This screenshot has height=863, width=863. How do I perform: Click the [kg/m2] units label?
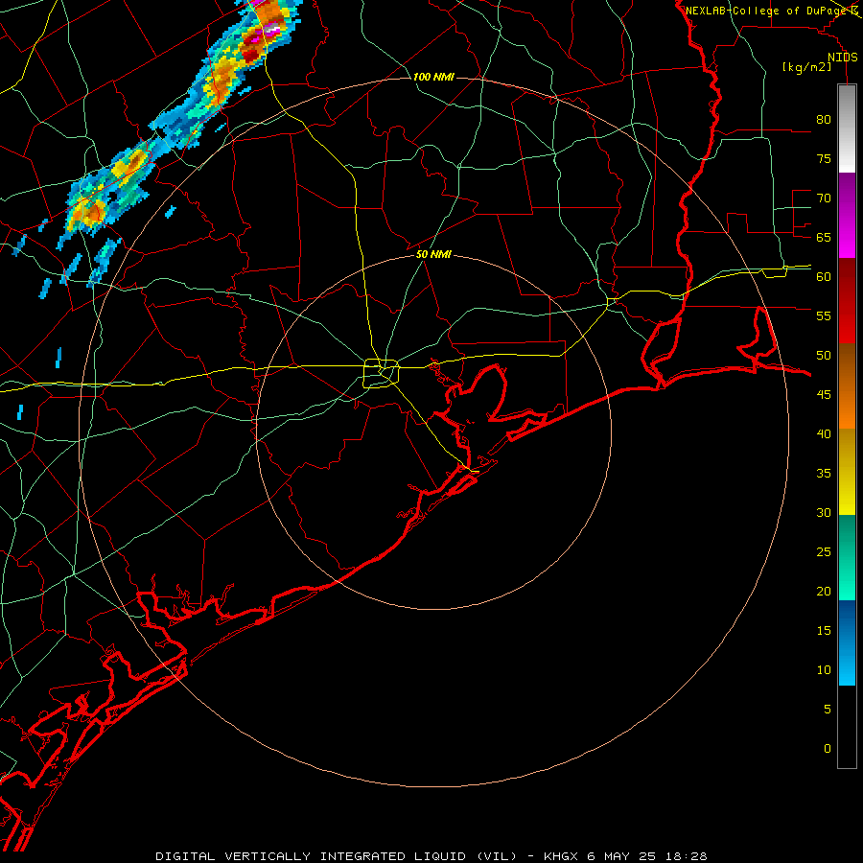click(806, 67)
